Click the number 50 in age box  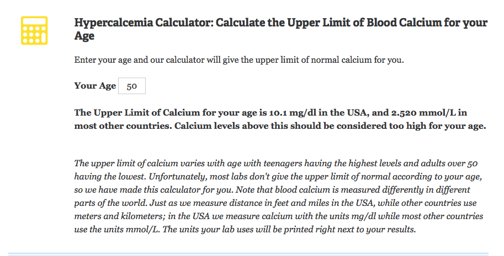[132, 86]
